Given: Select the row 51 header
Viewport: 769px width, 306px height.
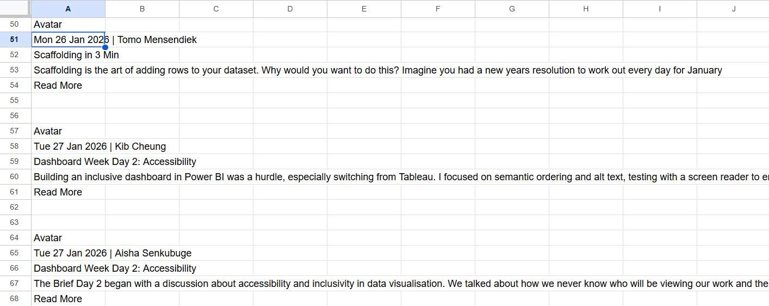Looking at the screenshot, I should click(15, 40).
